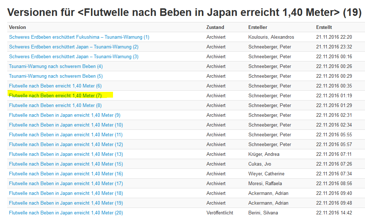Click the 'Version' column header
This screenshot has width=365, height=222.
click(x=18, y=27)
